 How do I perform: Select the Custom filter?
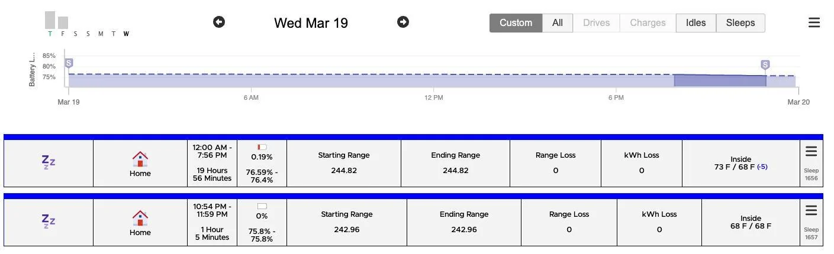pyautogui.click(x=516, y=23)
